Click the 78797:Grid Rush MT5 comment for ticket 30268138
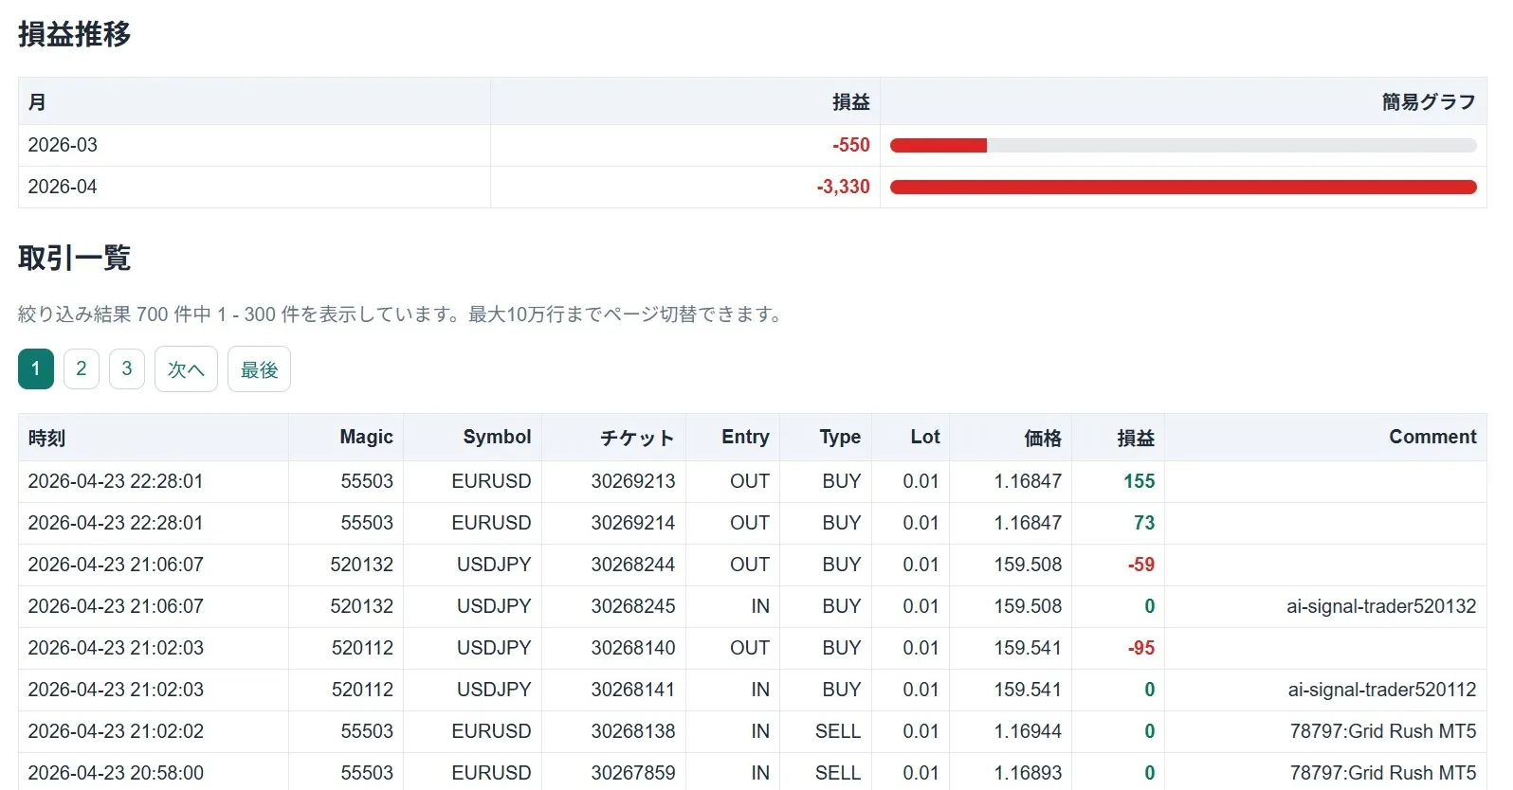Screen dimensions: 1513x790 [x=1382, y=731]
